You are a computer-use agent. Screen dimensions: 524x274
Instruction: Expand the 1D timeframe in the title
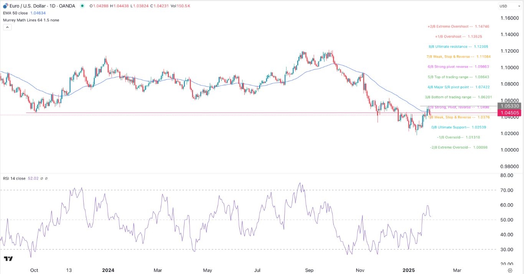pyautogui.click(x=51, y=6)
